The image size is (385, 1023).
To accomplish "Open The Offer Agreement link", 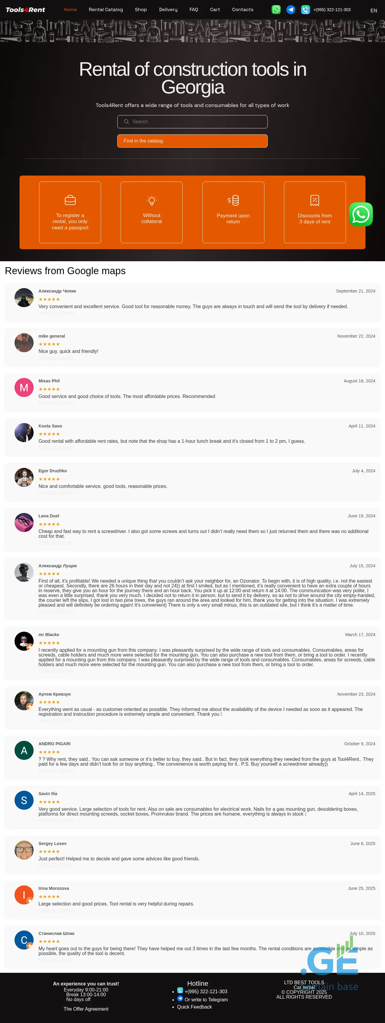I will click(86, 1009).
